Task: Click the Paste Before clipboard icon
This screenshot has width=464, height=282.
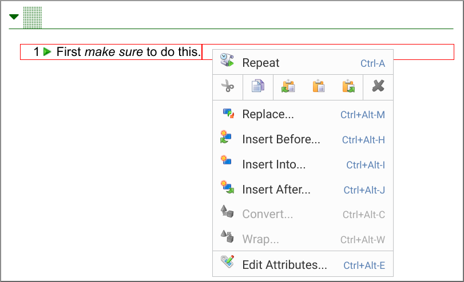Action: (288, 86)
